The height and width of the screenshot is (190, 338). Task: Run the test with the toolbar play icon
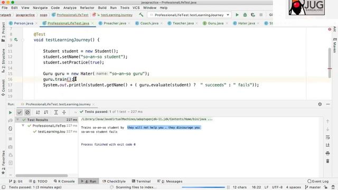click(x=237, y=15)
